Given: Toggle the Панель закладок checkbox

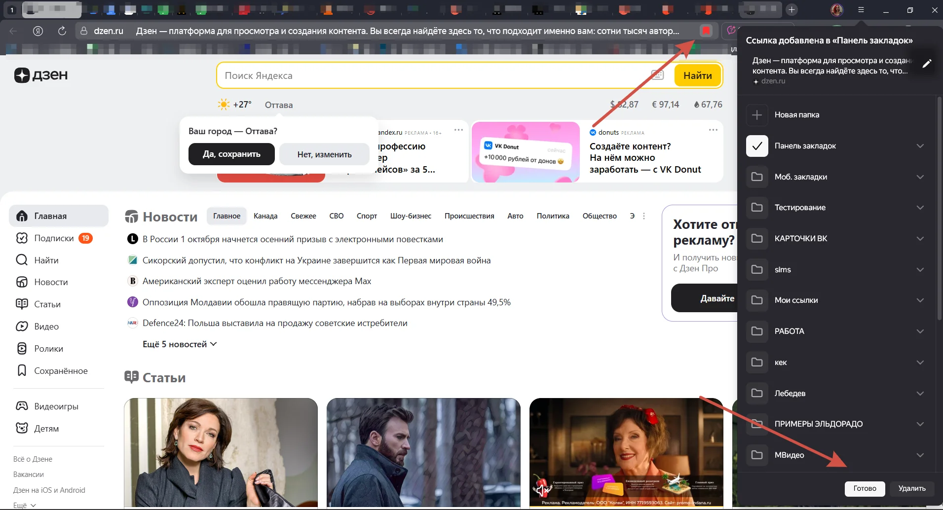Looking at the screenshot, I should [x=757, y=146].
